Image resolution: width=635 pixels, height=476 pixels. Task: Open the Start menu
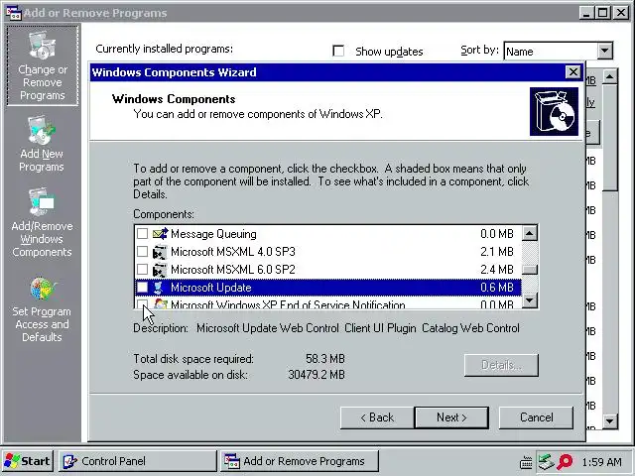point(28,461)
